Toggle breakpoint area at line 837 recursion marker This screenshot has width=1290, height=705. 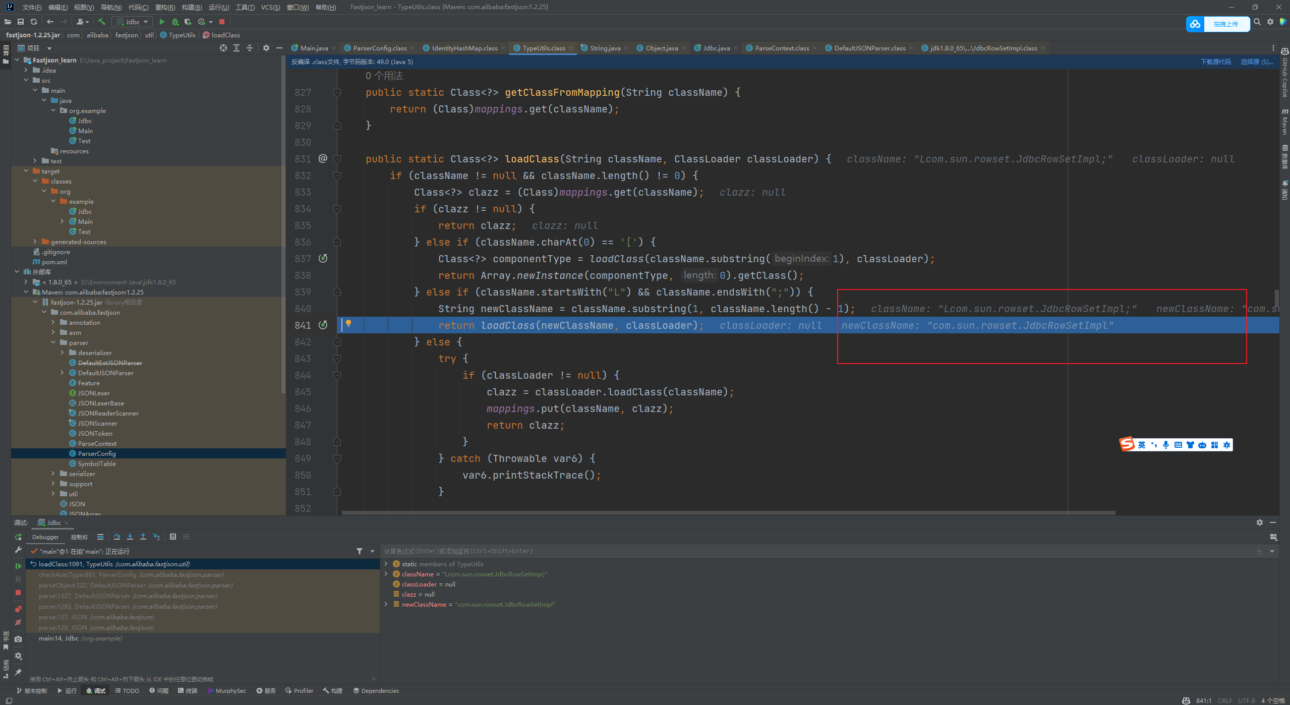(x=323, y=258)
